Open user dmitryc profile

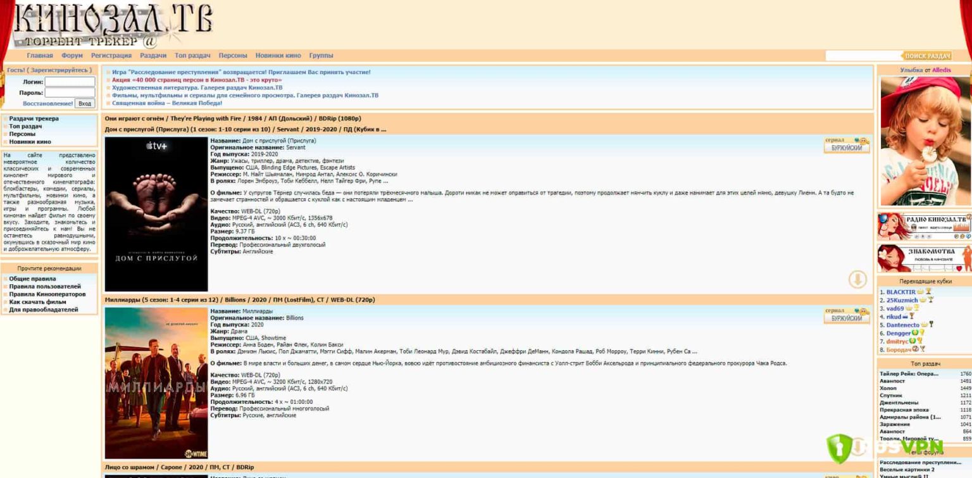(899, 341)
